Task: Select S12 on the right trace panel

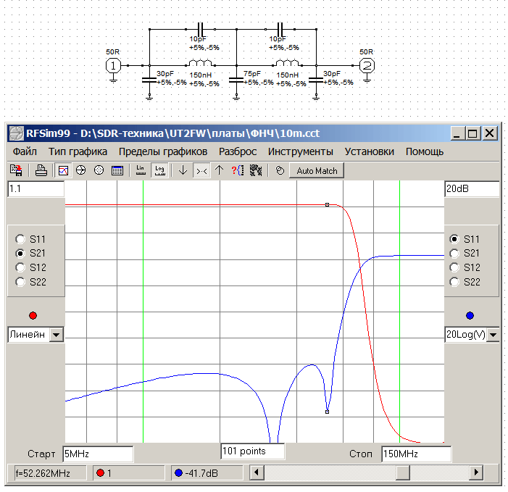Action: click(454, 267)
